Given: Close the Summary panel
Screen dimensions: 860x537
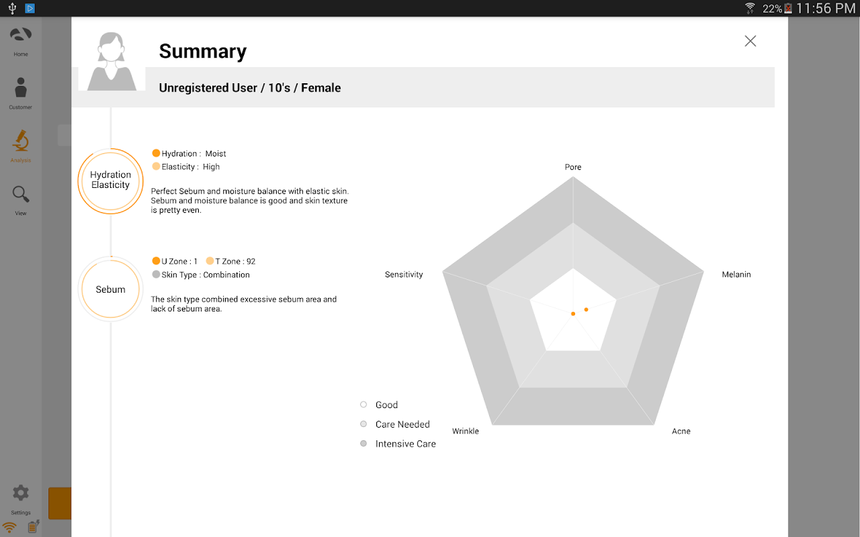Looking at the screenshot, I should tap(750, 41).
